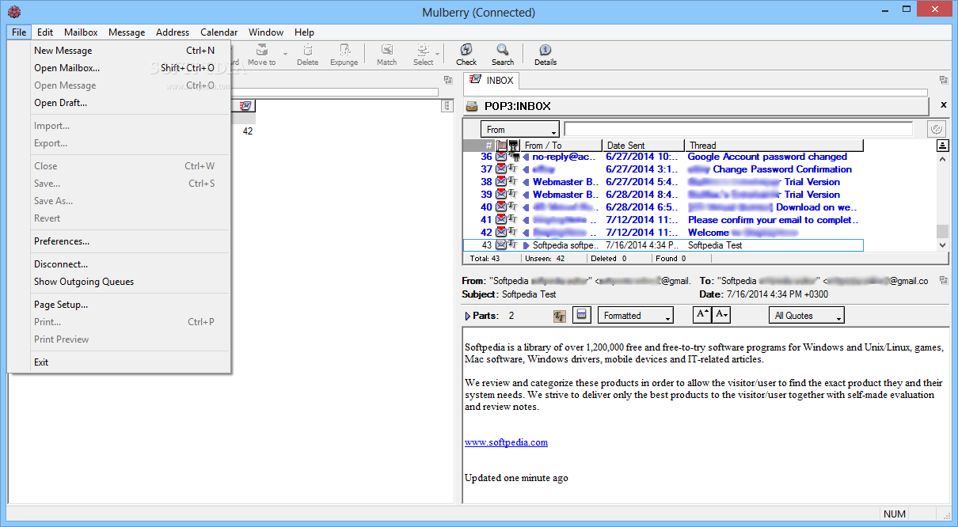This screenshot has height=527, width=958.
Task: Open the Mailbox menu
Action: pyautogui.click(x=81, y=32)
